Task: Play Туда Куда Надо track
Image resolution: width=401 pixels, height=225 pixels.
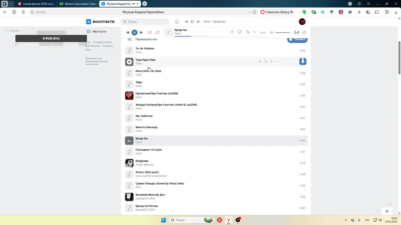Action: click(129, 62)
